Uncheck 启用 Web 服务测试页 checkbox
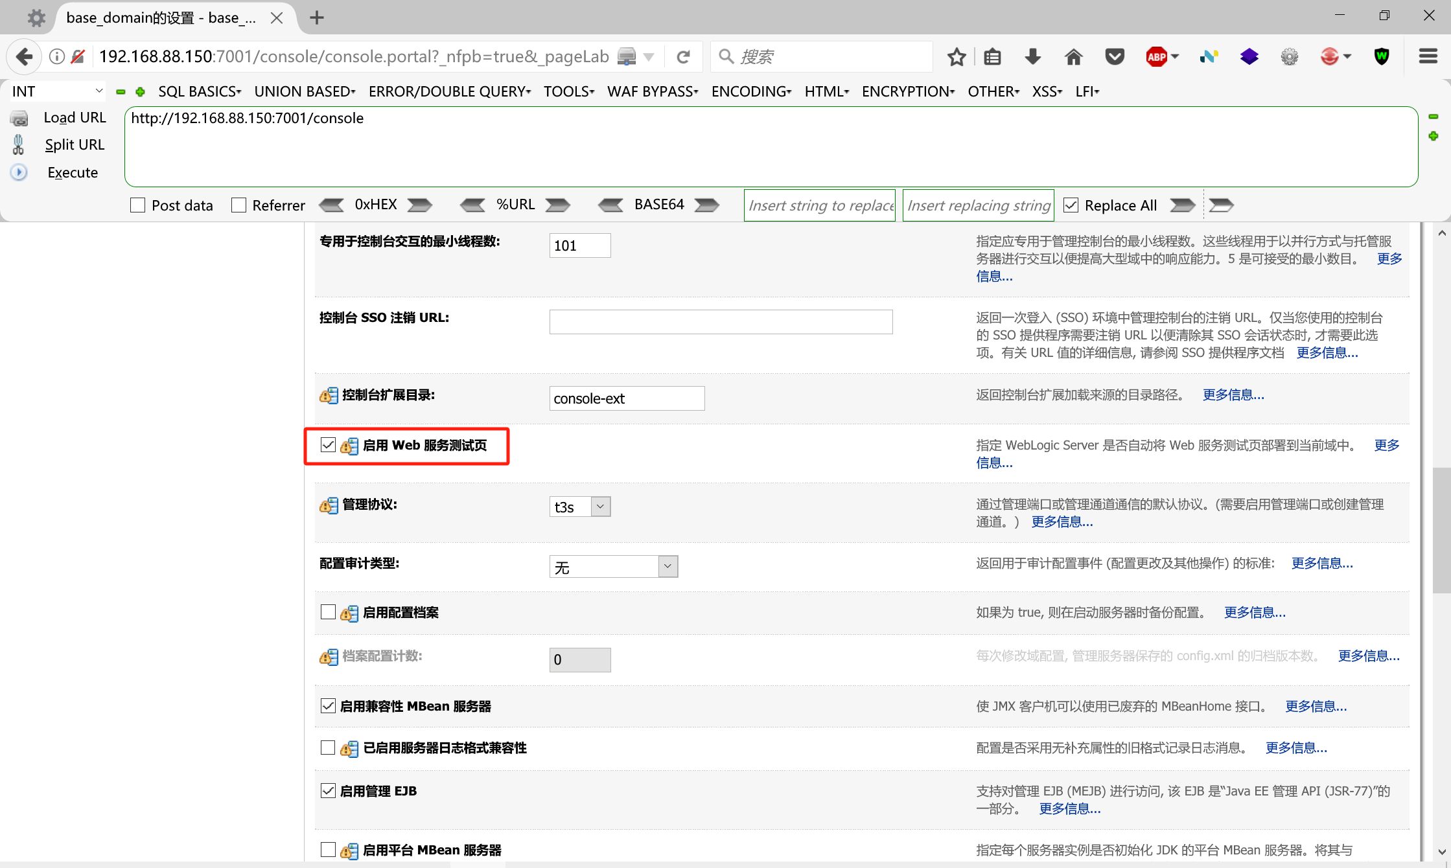1451x868 pixels. tap(328, 445)
